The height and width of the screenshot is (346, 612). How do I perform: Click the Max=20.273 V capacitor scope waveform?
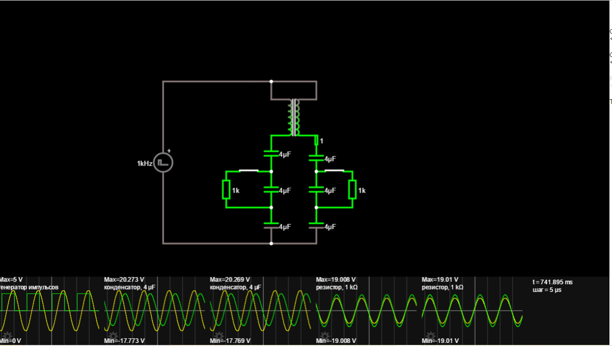(154, 311)
